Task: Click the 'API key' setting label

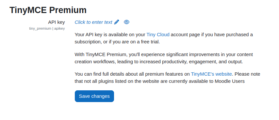Action: point(57,22)
